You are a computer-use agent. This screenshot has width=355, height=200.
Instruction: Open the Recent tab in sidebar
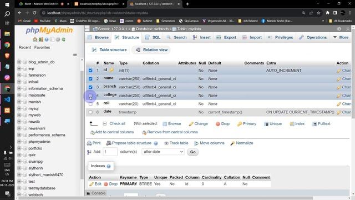coord(24,47)
